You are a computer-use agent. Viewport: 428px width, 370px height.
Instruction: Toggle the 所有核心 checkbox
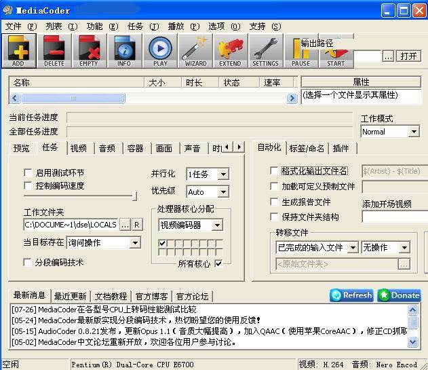pos(218,263)
